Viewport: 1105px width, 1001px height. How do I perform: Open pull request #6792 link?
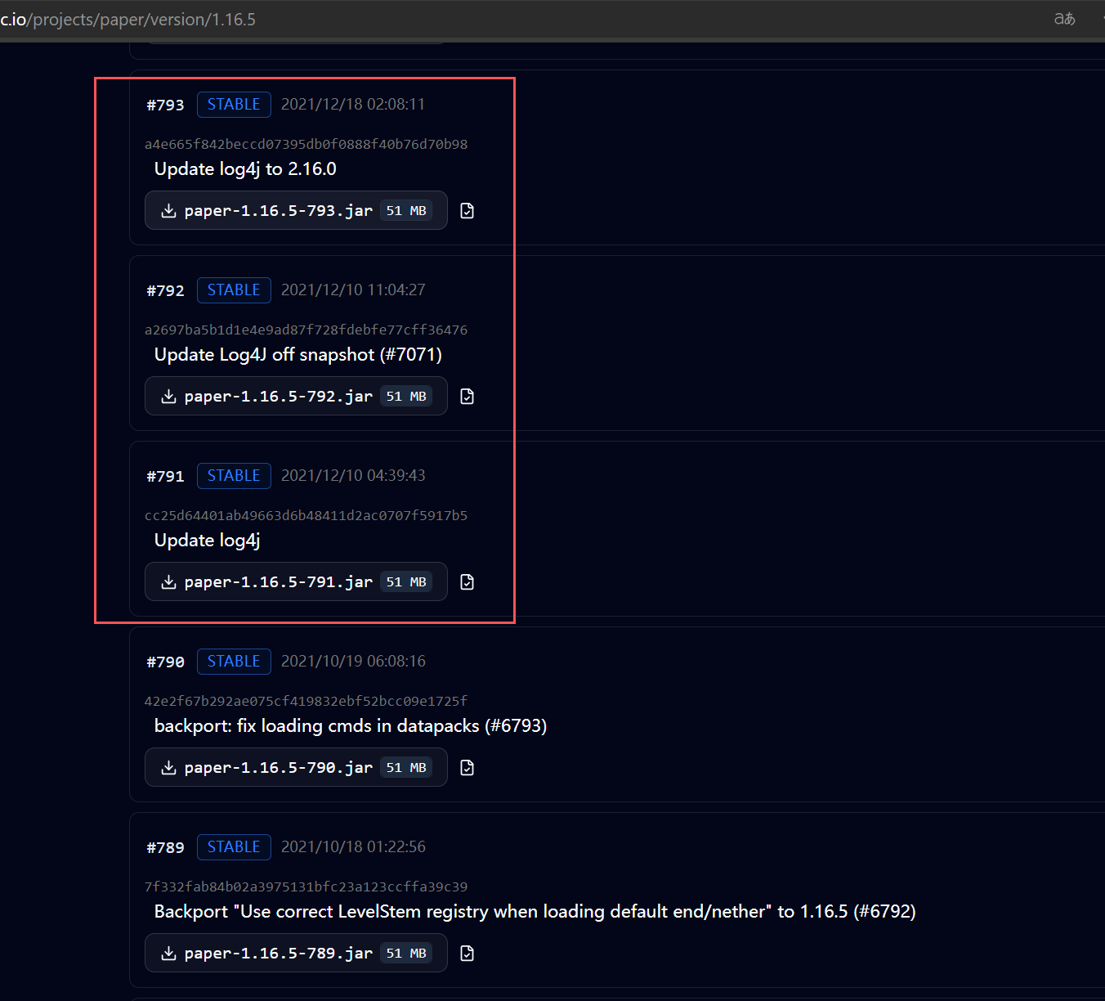pyautogui.click(x=884, y=912)
